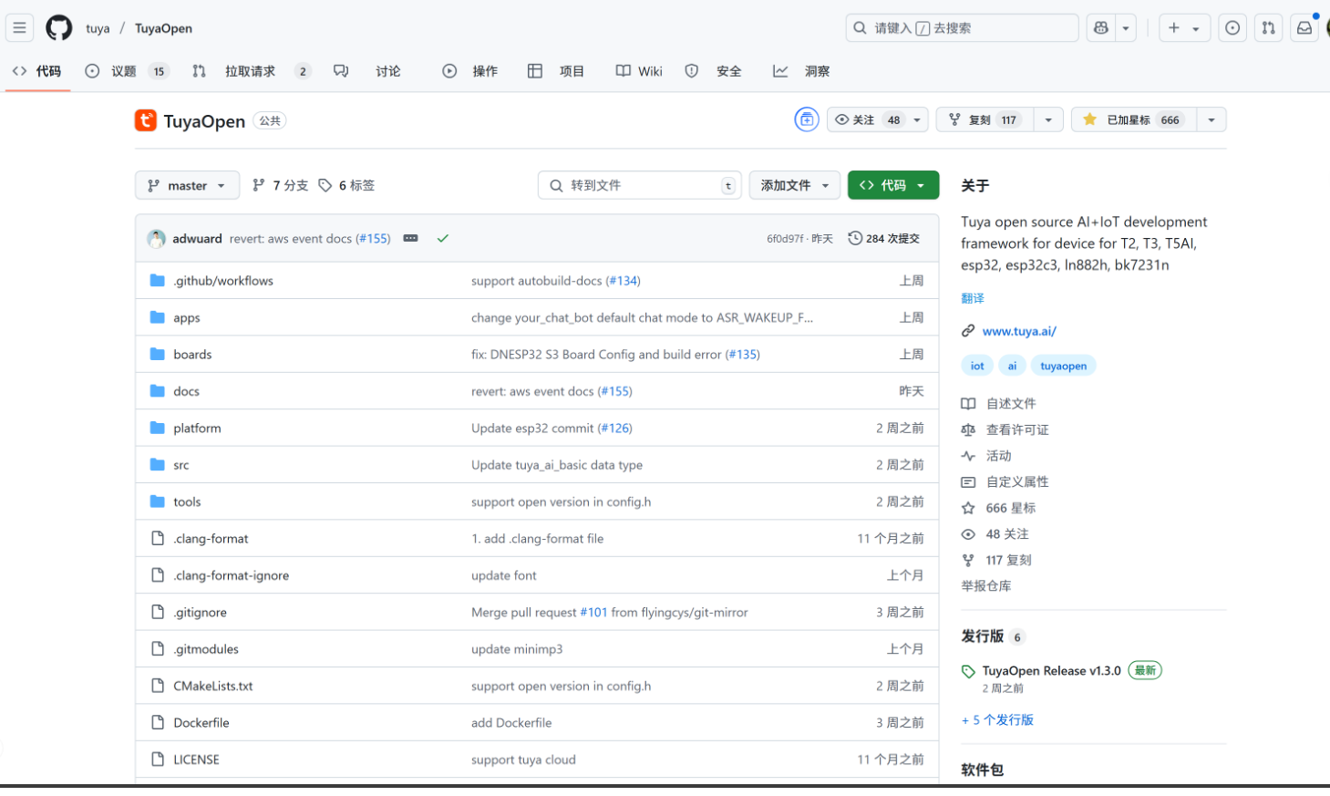The width and height of the screenshot is (1330, 796).
Task: Fork the repository with 复刻 button
Action: (985, 119)
